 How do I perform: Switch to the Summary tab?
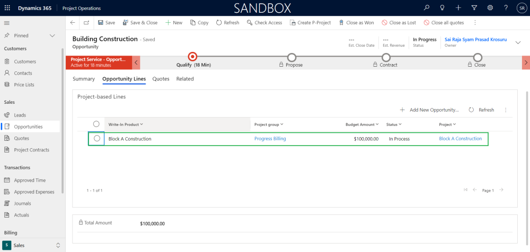[x=84, y=79]
